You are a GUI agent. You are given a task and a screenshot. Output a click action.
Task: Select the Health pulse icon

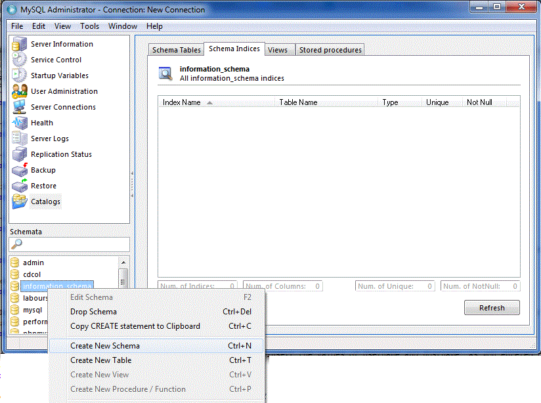(19, 123)
